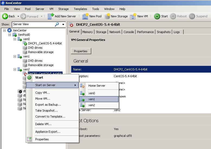This screenshot has width=211, height=149.
Task: Open the Server View dropdown arrow
Action: 63,24
